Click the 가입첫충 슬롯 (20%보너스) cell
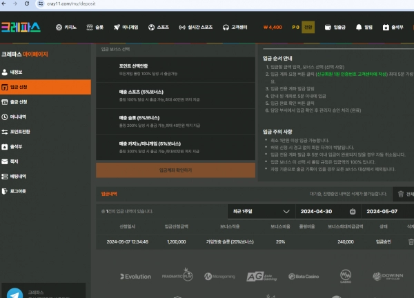The image size is (414, 298). [x=230, y=241]
